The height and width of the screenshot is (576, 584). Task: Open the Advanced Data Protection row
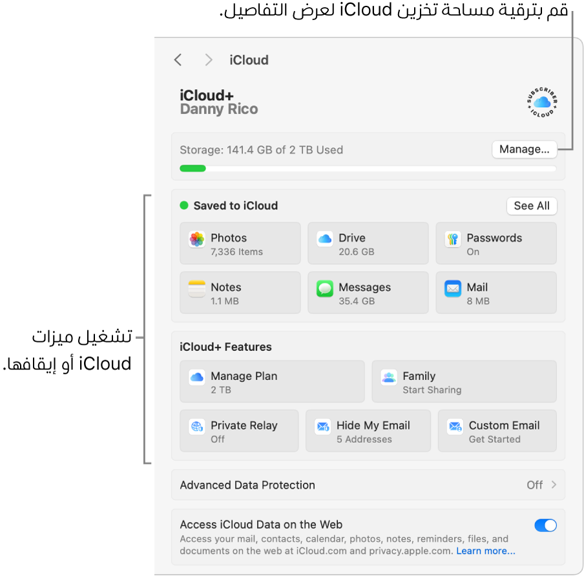coord(368,485)
